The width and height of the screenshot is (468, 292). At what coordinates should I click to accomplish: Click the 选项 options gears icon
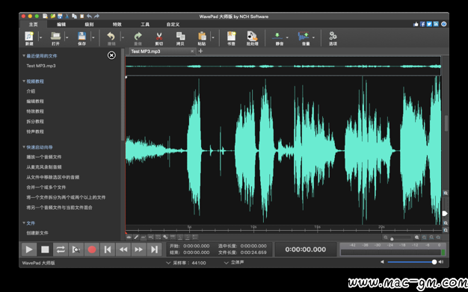[333, 37]
